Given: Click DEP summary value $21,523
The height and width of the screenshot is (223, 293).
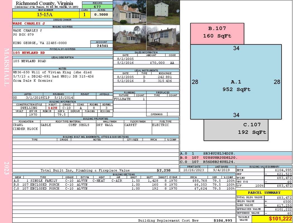Looking at the screenshot, I should (x=284, y=174).
